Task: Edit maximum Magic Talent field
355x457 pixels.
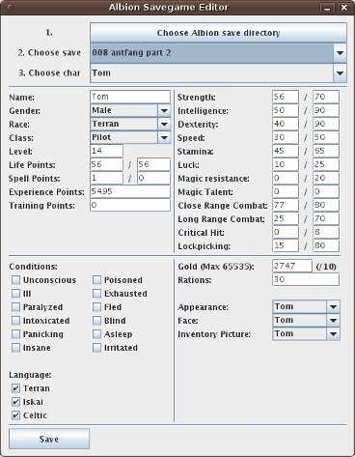Action: tap(326, 191)
